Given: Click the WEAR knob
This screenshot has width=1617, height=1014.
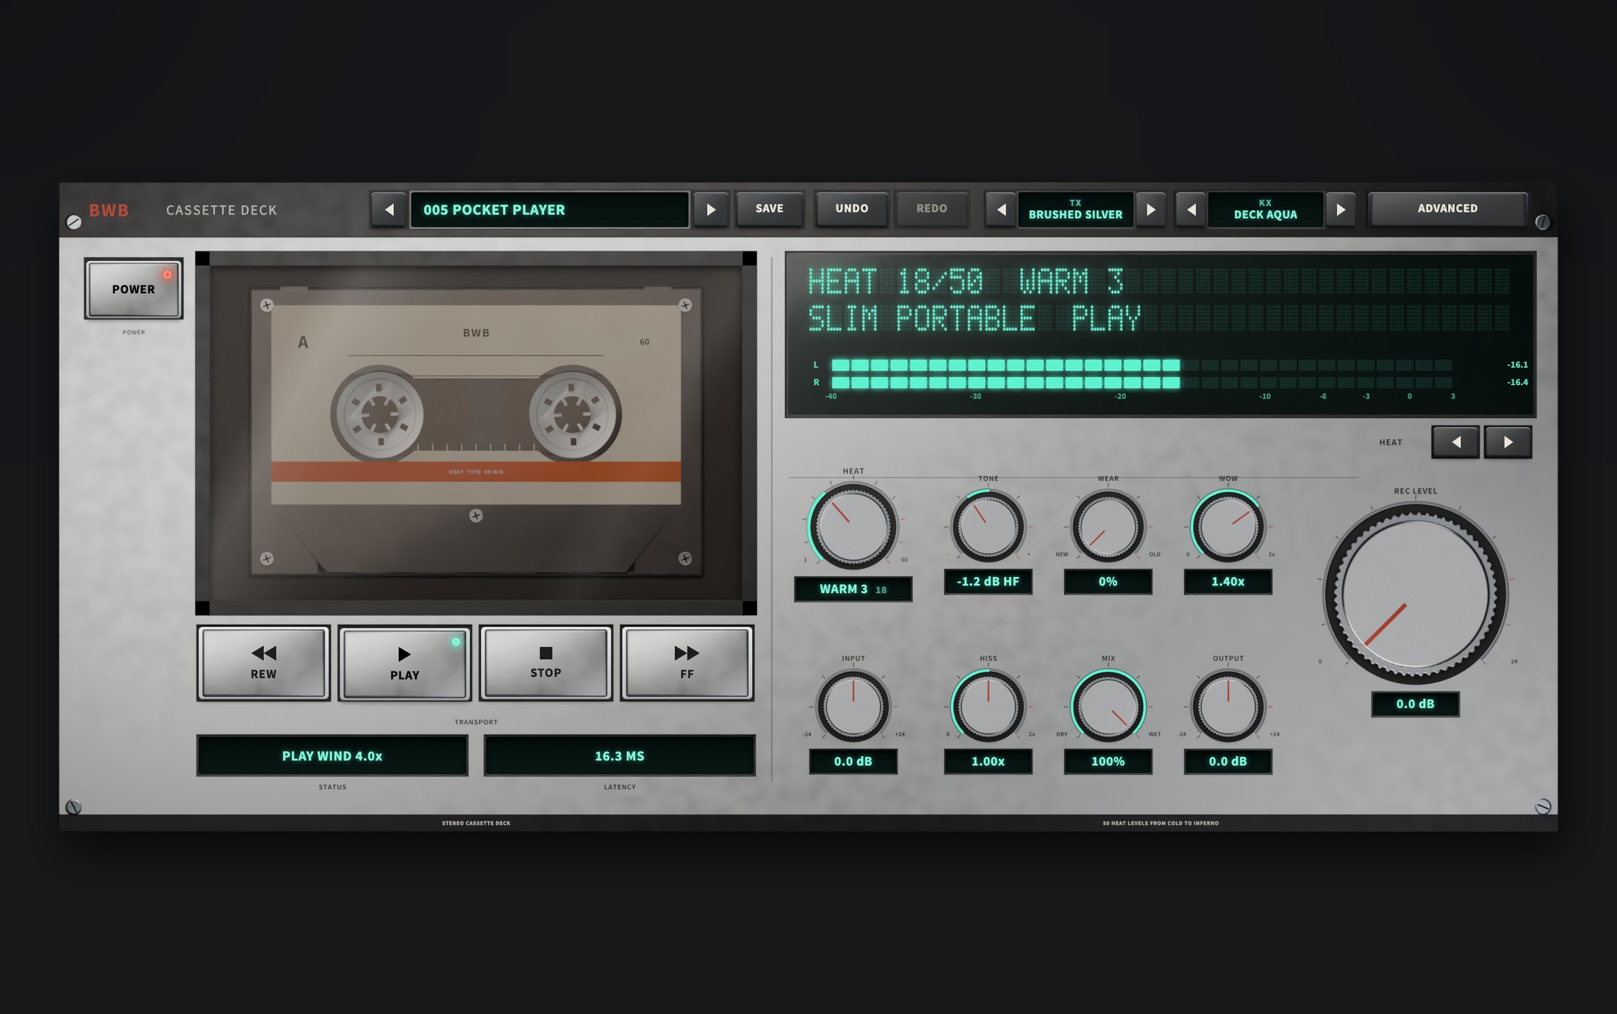Looking at the screenshot, I should point(1108,527).
